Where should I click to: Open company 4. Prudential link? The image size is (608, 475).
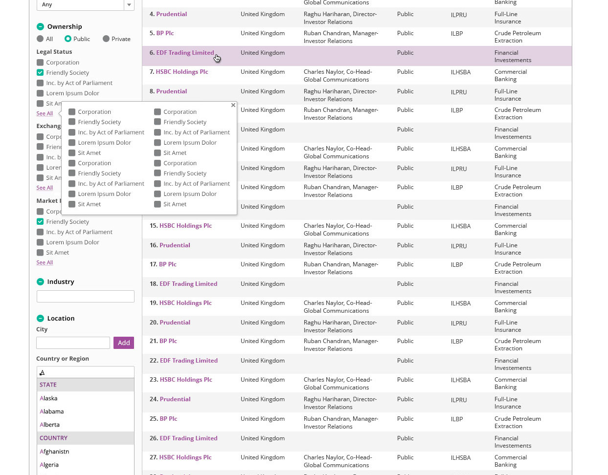171,14
